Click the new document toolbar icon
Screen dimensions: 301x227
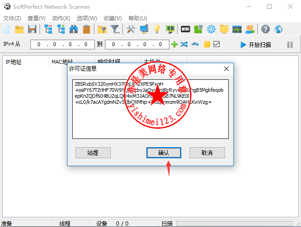6,29
